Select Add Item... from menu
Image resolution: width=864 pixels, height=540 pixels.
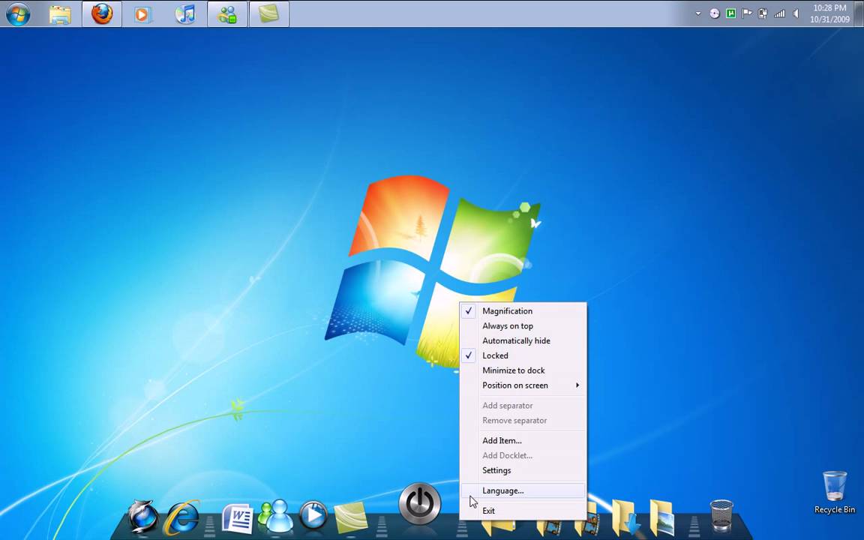click(x=523, y=440)
